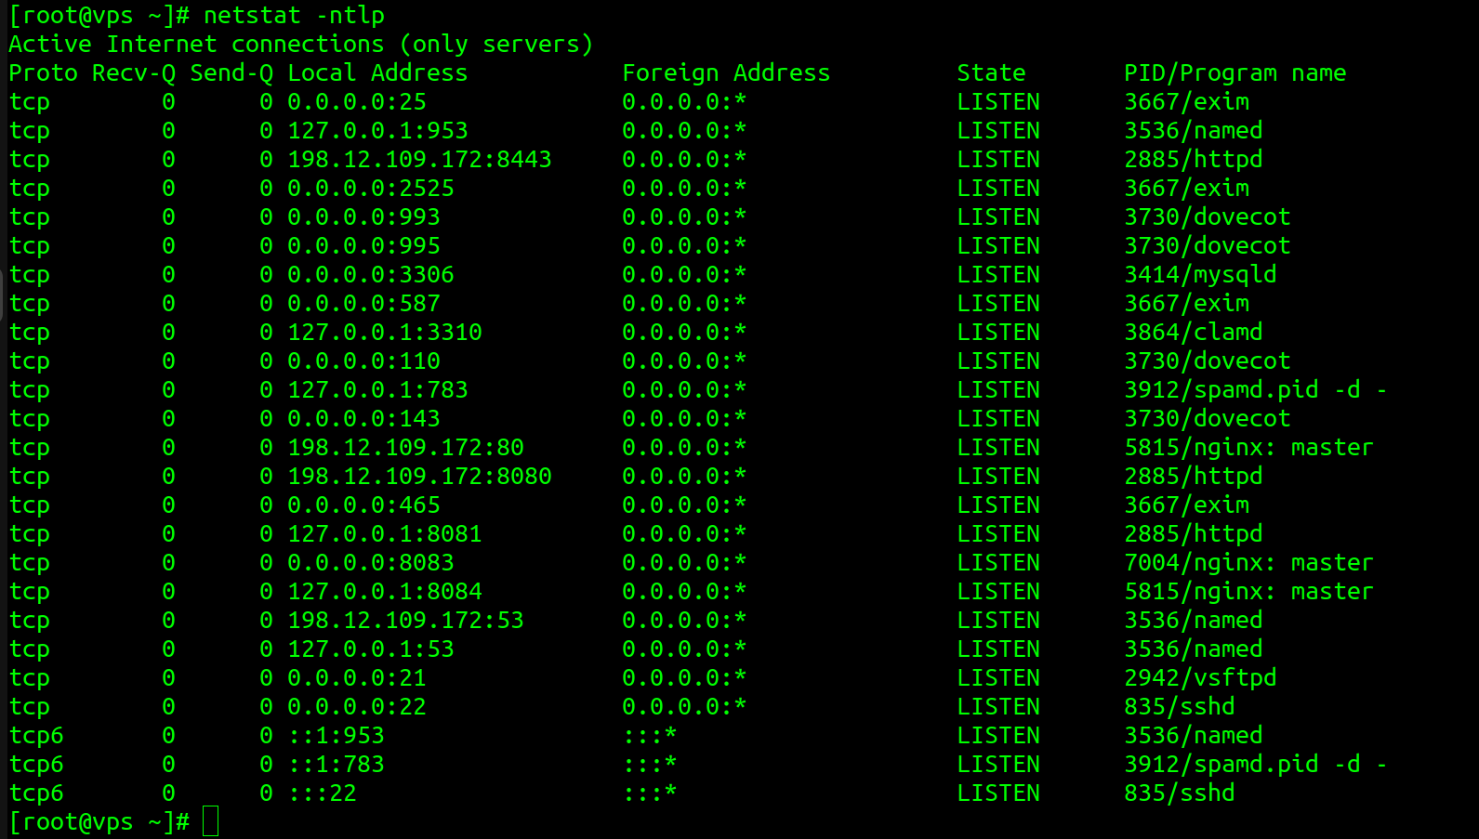Click program name '3414/mysqld'
Screen dimensions: 1479x839
1200,275
